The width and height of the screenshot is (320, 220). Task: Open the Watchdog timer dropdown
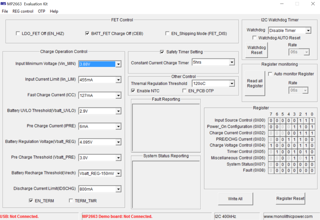[308, 30]
